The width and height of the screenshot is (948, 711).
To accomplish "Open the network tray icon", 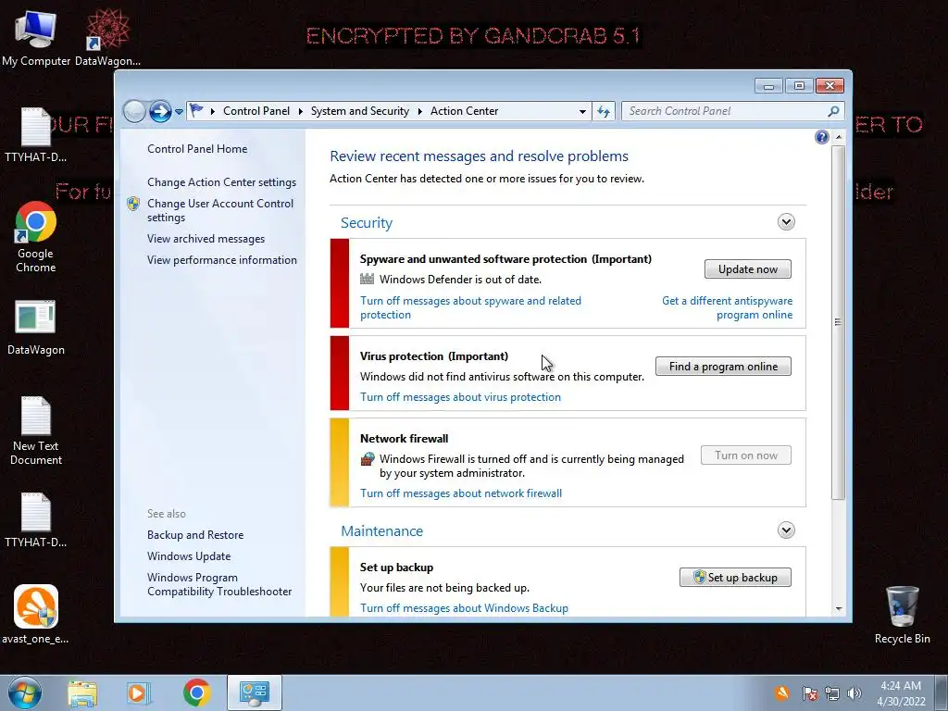I will coord(832,693).
